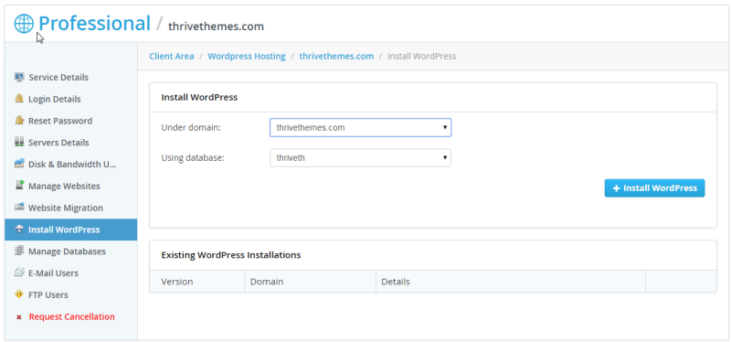Click the Install WordPress button
Viewport: 731px width, 342px height.
click(x=654, y=188)
